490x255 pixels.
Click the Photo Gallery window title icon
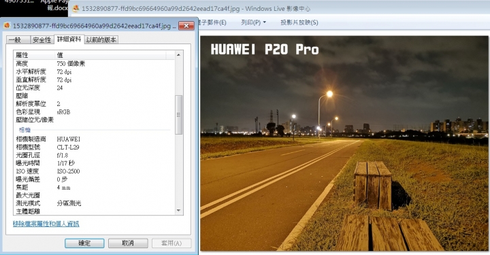point(76,9)
